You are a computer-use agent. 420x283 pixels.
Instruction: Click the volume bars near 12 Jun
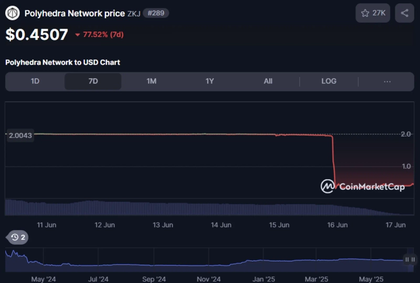tap(105, 208)
